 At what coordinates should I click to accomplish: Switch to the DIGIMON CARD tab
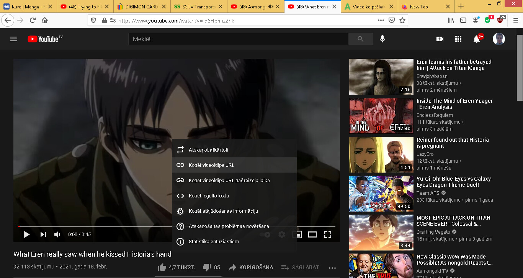[142, 6]
